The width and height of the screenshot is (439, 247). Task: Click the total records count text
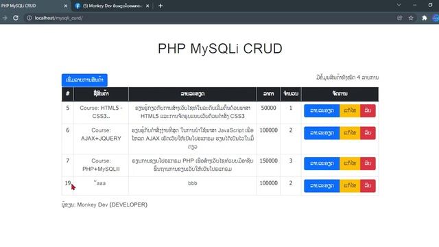348,78
